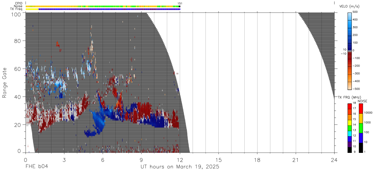Click the 400 tick on velocity colorbar

[x=355, y=20]
